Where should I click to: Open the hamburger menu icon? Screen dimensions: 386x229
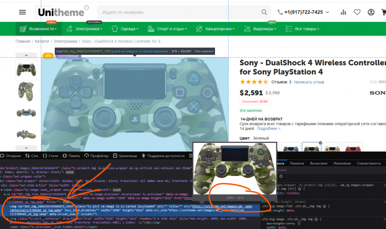pos(22,12)
